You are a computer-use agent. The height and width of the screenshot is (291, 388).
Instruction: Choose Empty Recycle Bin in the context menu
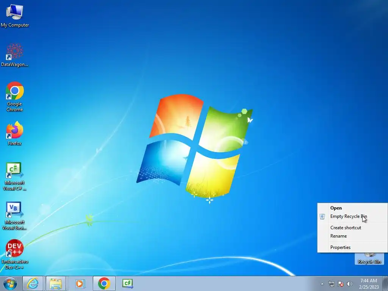point(352,216)
